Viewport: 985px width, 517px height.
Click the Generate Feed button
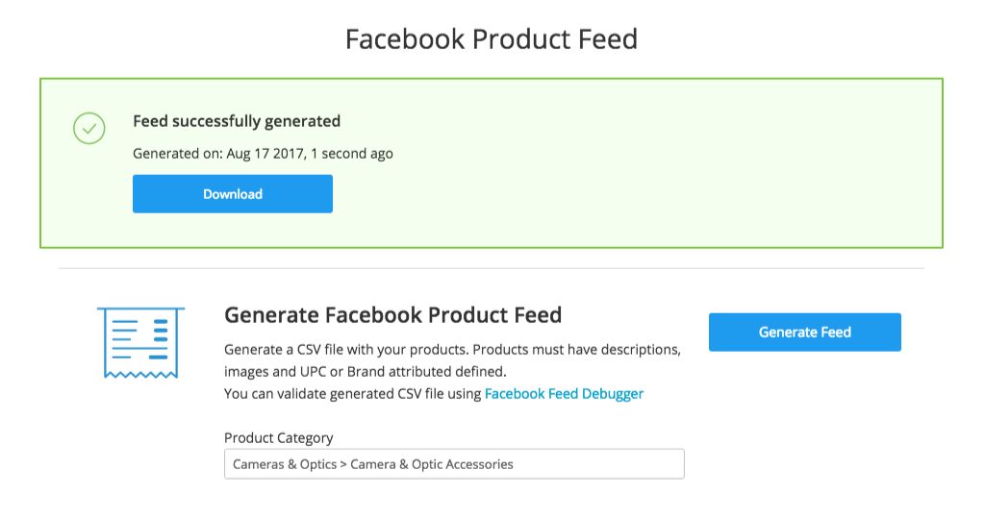click(805, 332)
